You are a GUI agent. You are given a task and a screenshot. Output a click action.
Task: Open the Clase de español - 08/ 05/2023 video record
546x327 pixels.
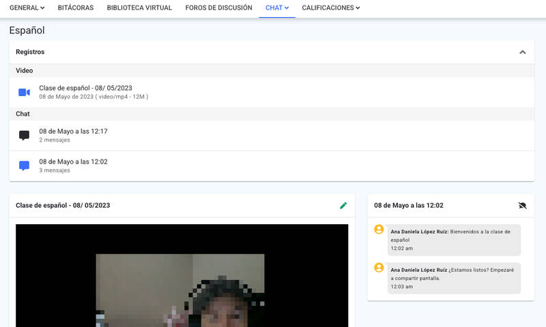tap(272, 92)
